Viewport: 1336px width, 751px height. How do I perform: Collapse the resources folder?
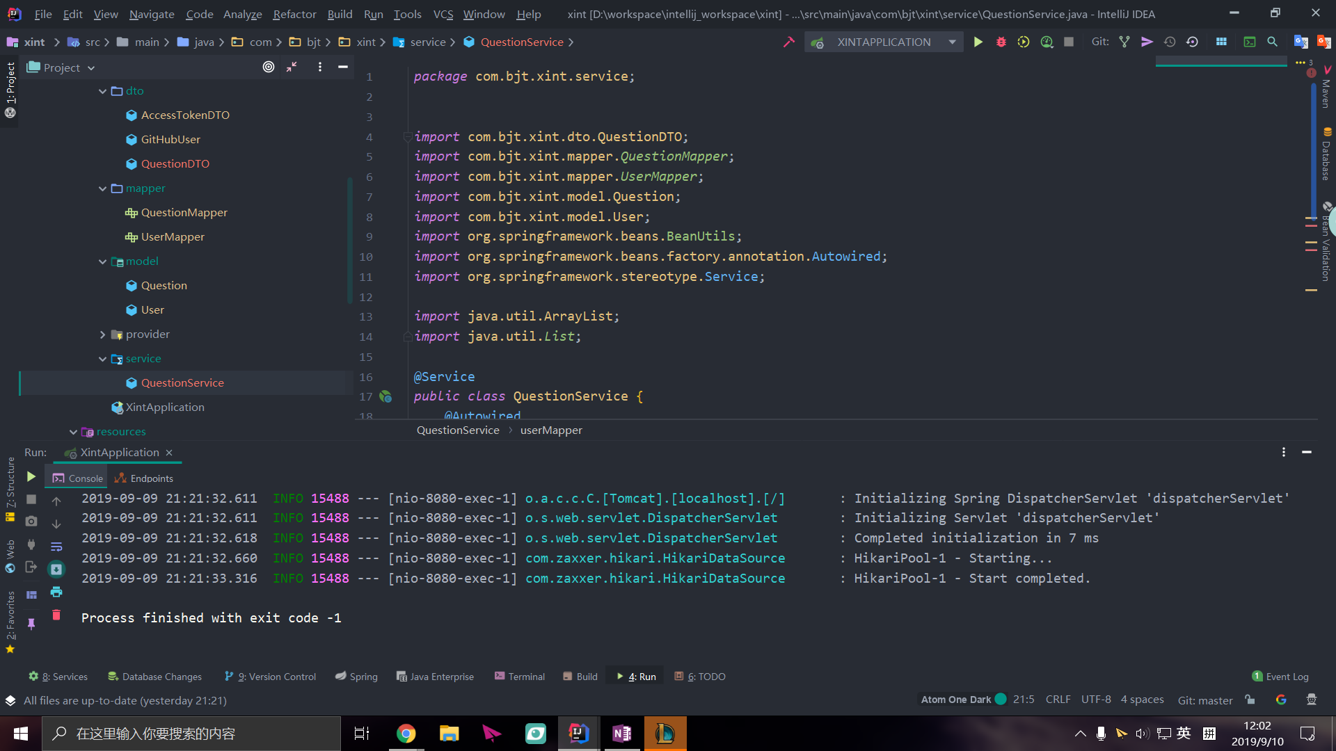point(73,432)
